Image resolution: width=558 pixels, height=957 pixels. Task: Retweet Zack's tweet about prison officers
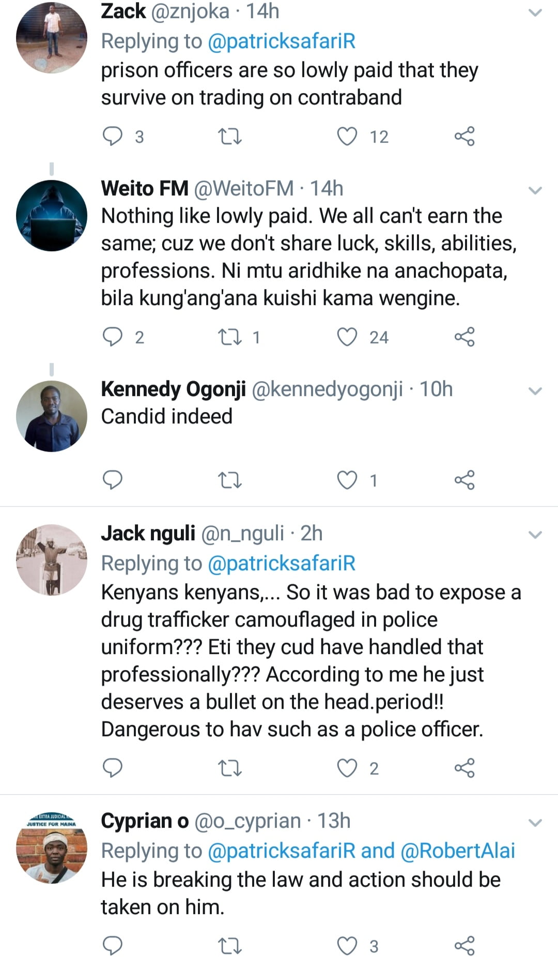pos(230,136)
